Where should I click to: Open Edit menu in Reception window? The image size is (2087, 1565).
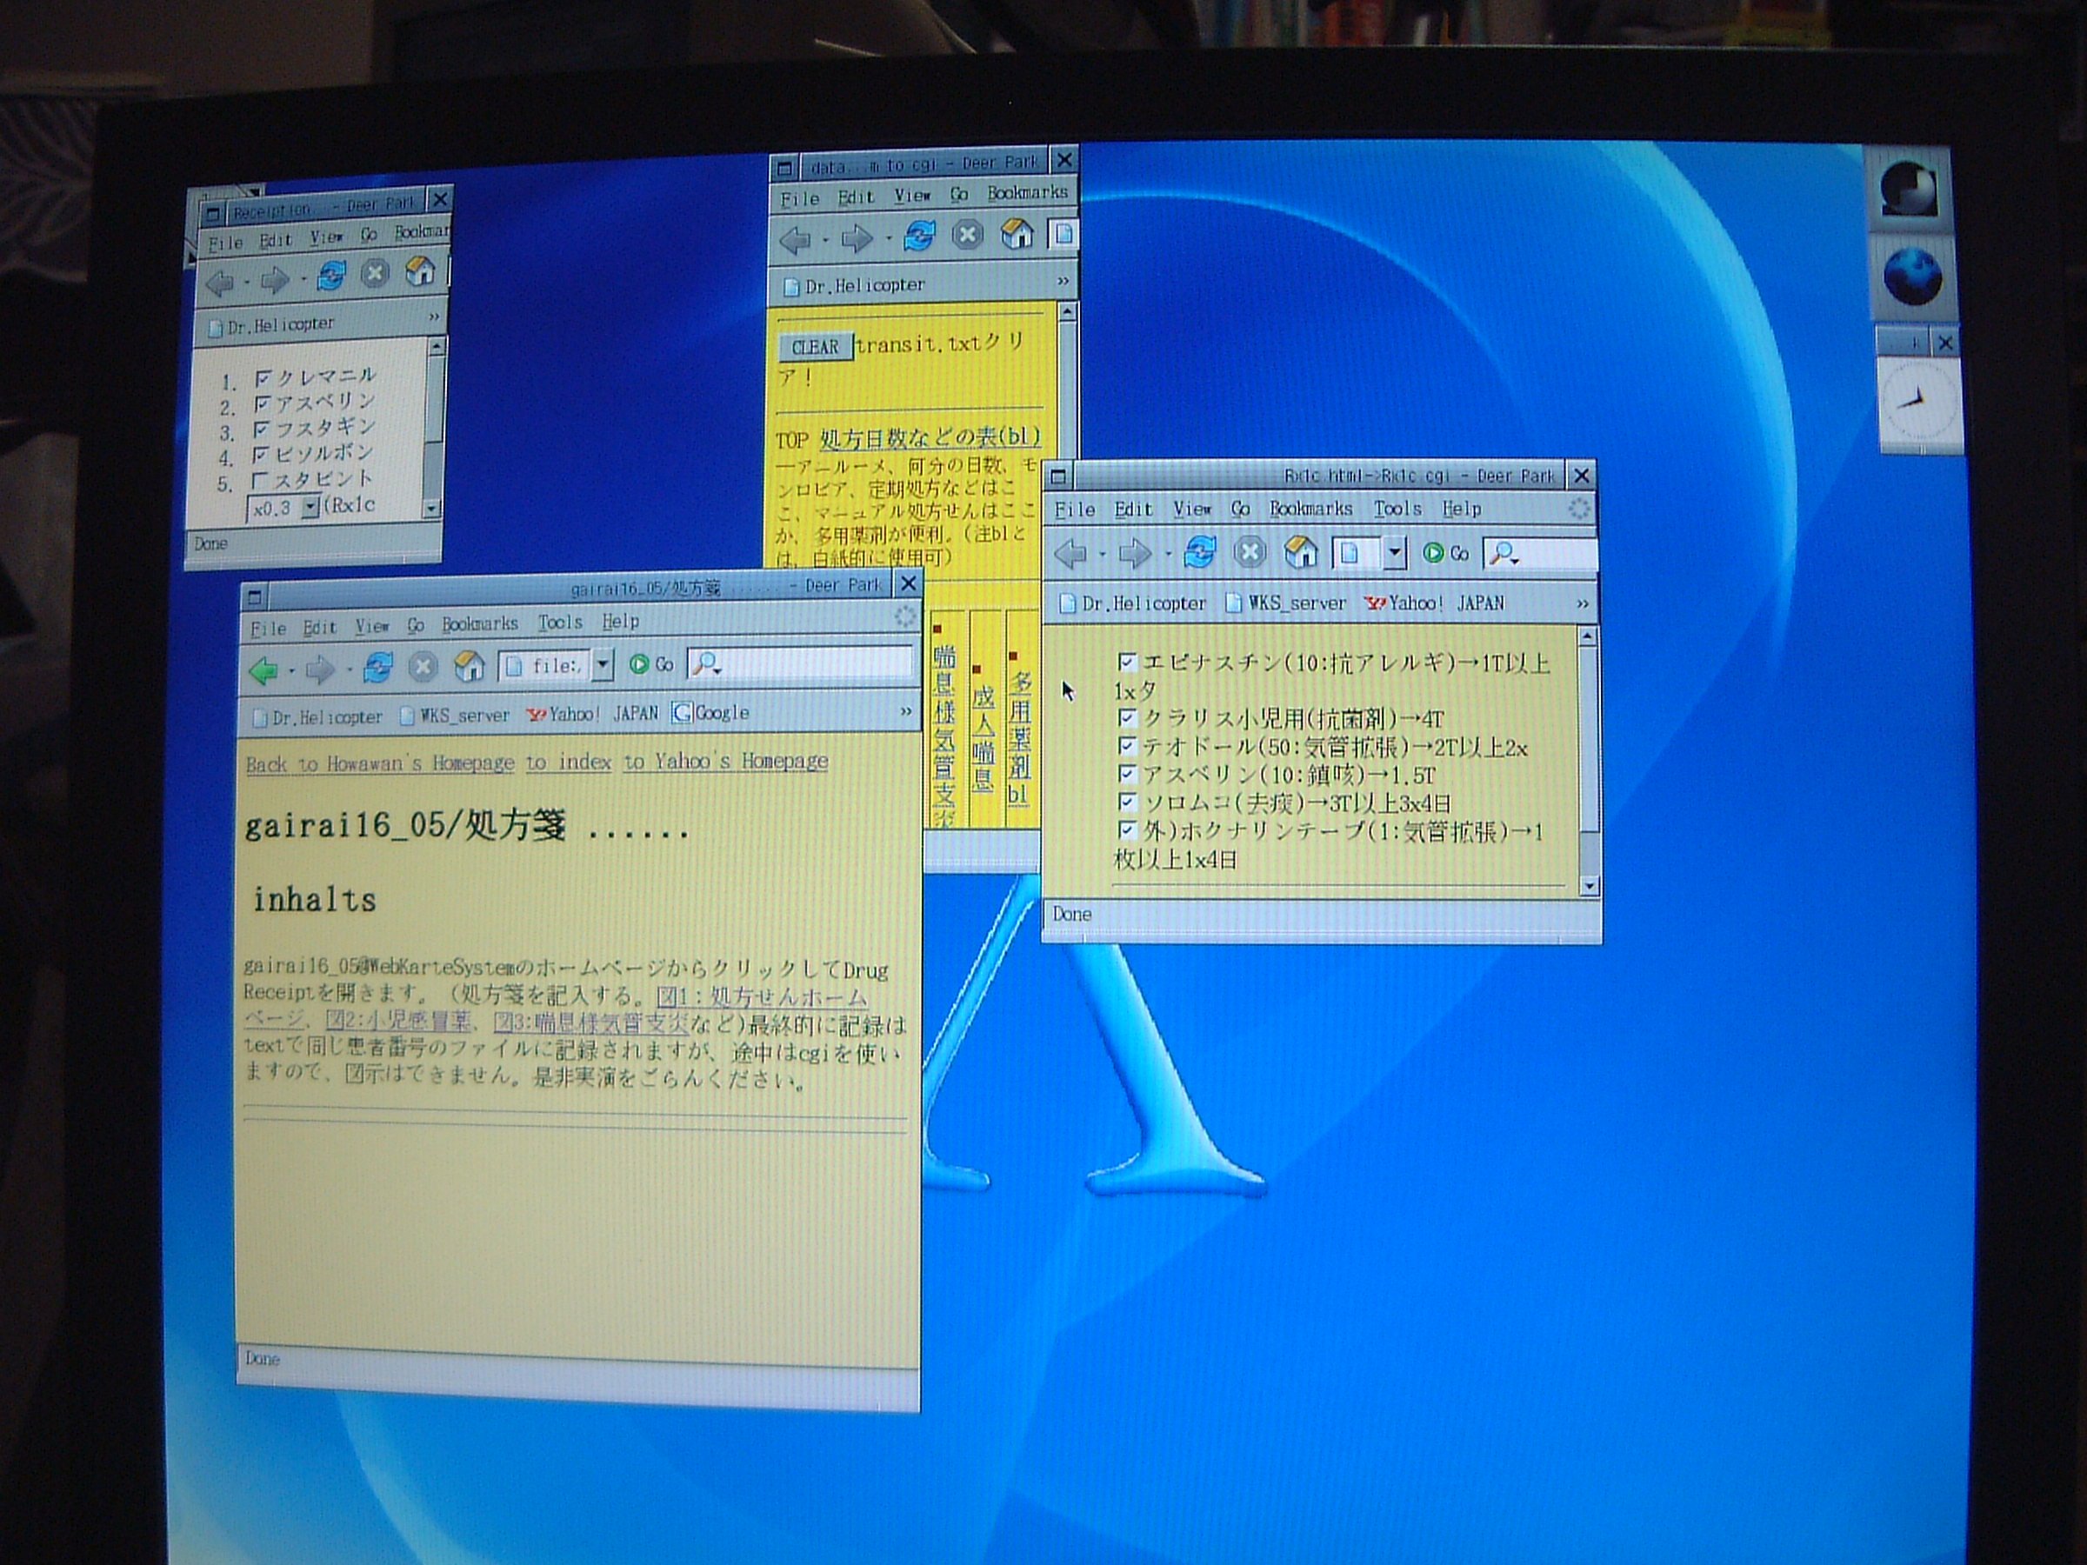coord(277,241)
